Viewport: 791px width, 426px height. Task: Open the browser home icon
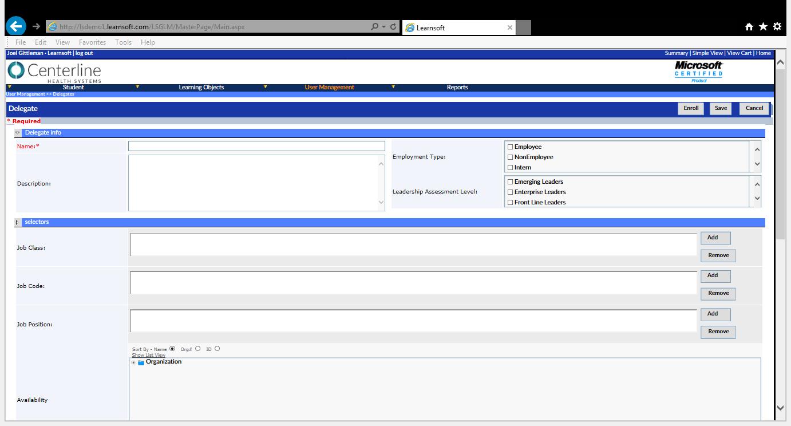pyautogui.click(x=749, y=27)
